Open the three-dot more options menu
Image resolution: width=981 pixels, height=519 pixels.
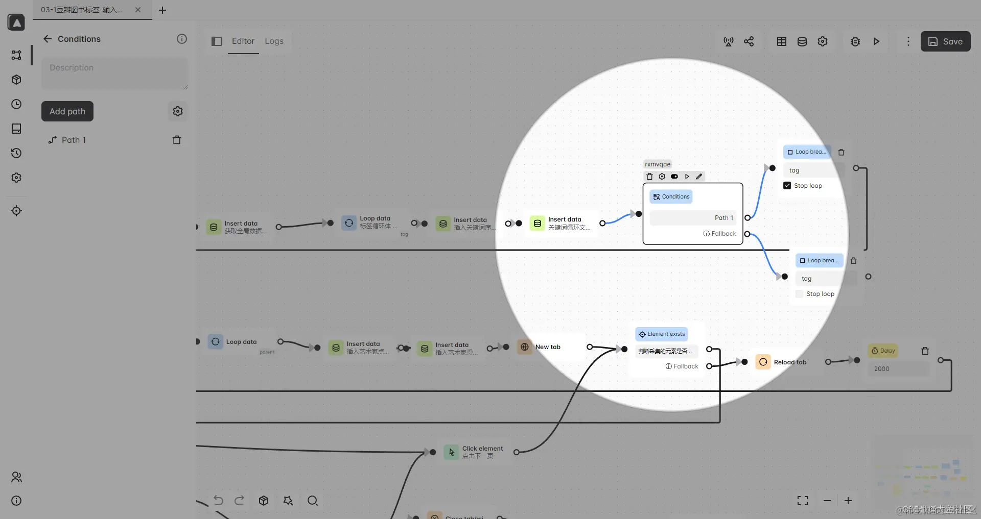point(908,41)
